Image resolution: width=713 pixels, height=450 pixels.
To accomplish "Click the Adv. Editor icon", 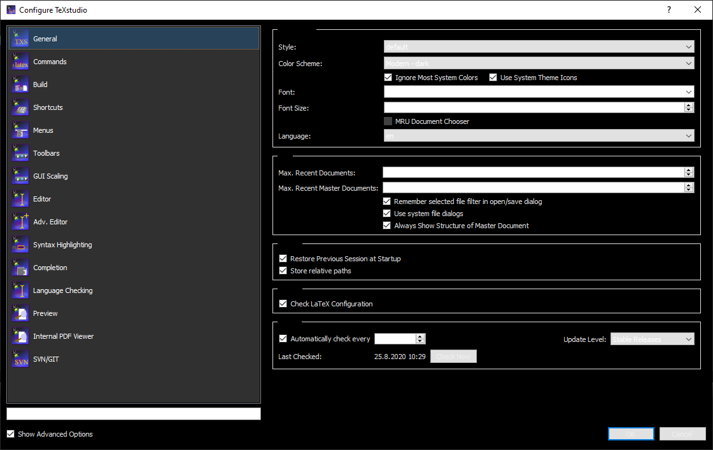I will (x=20, y=222).
